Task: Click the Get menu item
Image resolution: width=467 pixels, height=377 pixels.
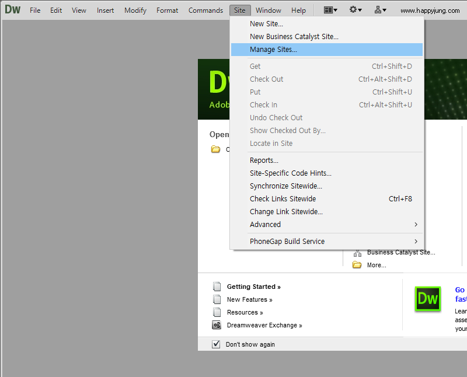Action: point(327,66)
